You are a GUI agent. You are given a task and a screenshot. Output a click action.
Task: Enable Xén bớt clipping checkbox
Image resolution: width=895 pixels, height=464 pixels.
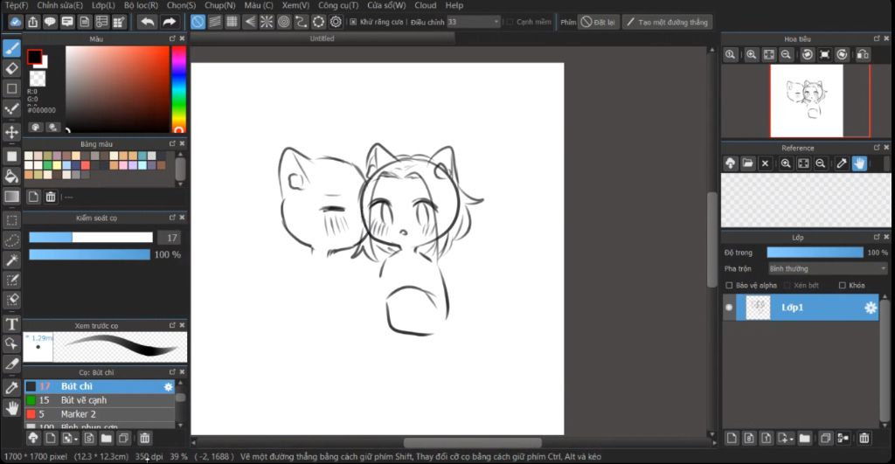pos(787,286)
